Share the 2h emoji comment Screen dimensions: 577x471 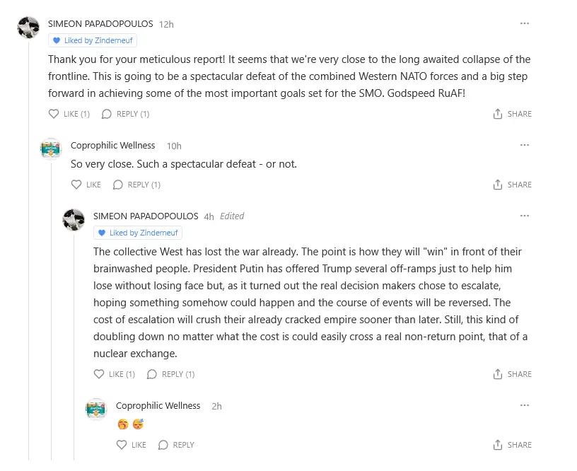pyautogui.click(x=512, y=445)
